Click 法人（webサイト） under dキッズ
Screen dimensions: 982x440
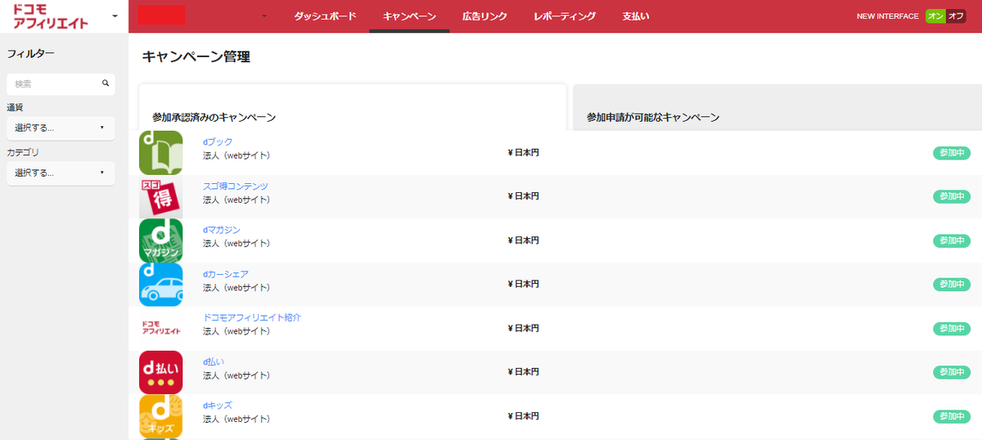tap(236, 419)
